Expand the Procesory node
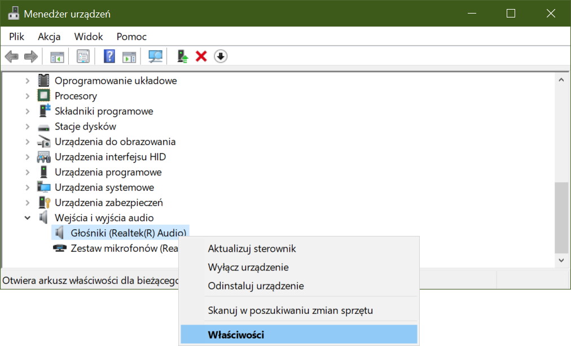 27,96
